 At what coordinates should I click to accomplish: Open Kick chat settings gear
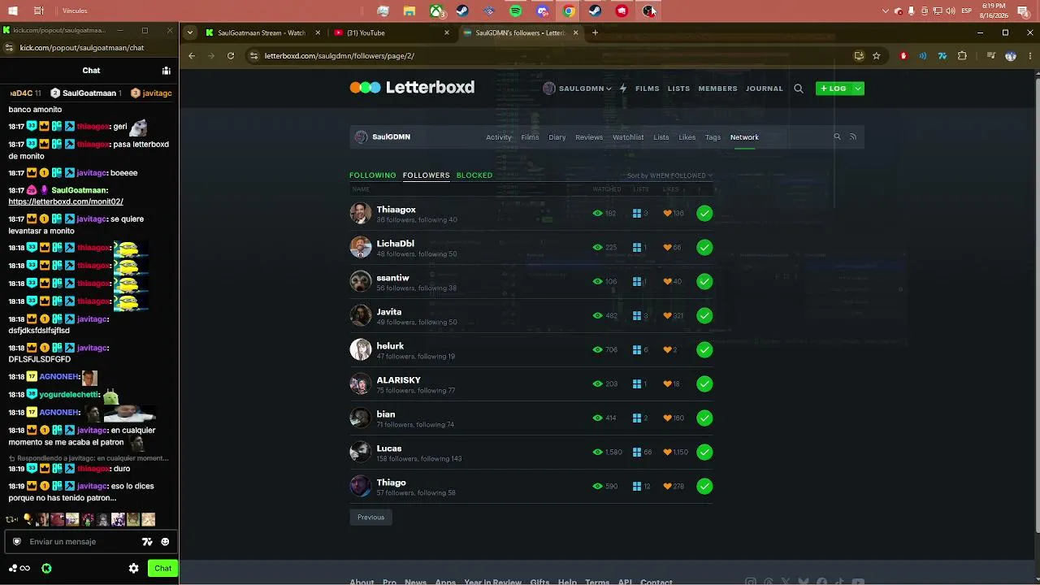pos(134,569)
